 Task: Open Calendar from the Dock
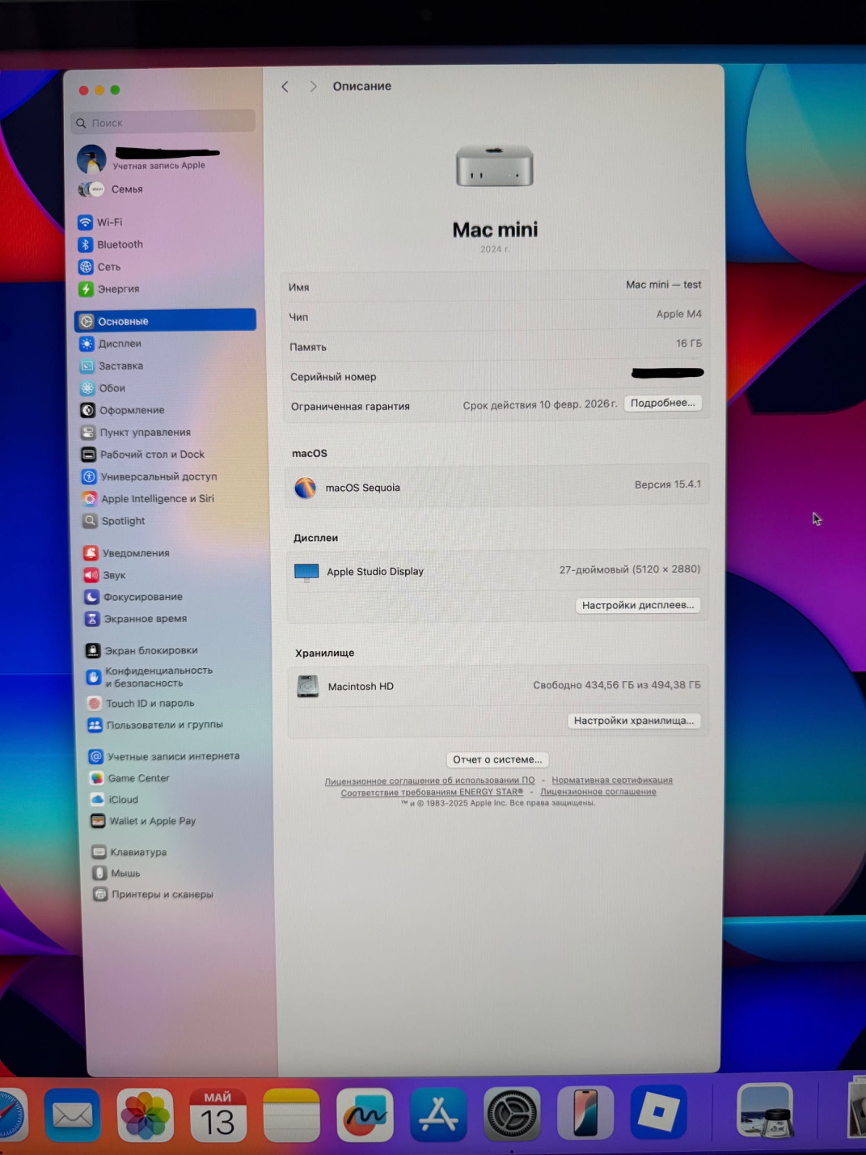click(218, 1115)
